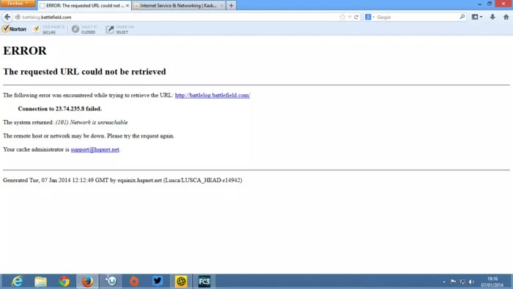Click the magnifier search icon
The height and width of the screenshot is (289, 513).
(462, 17)
